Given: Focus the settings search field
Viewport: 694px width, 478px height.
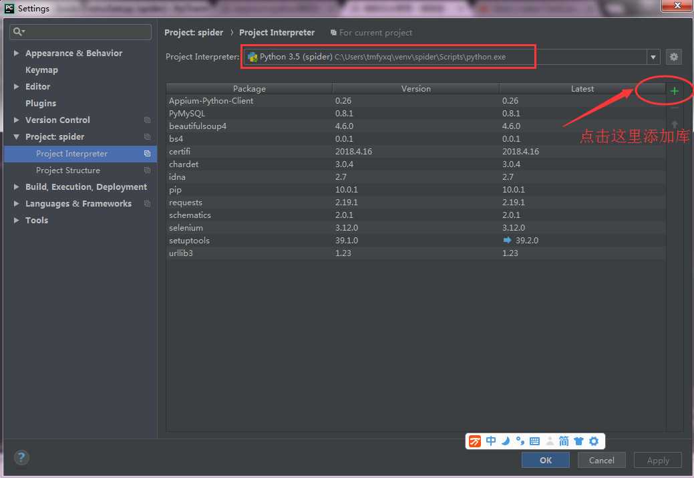Looking at the screenshot, I should pyautogui.click(x=80, y=32).
